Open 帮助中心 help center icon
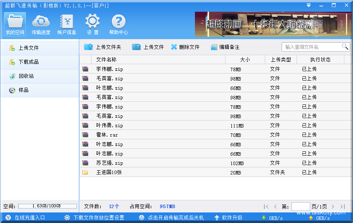 118,24
